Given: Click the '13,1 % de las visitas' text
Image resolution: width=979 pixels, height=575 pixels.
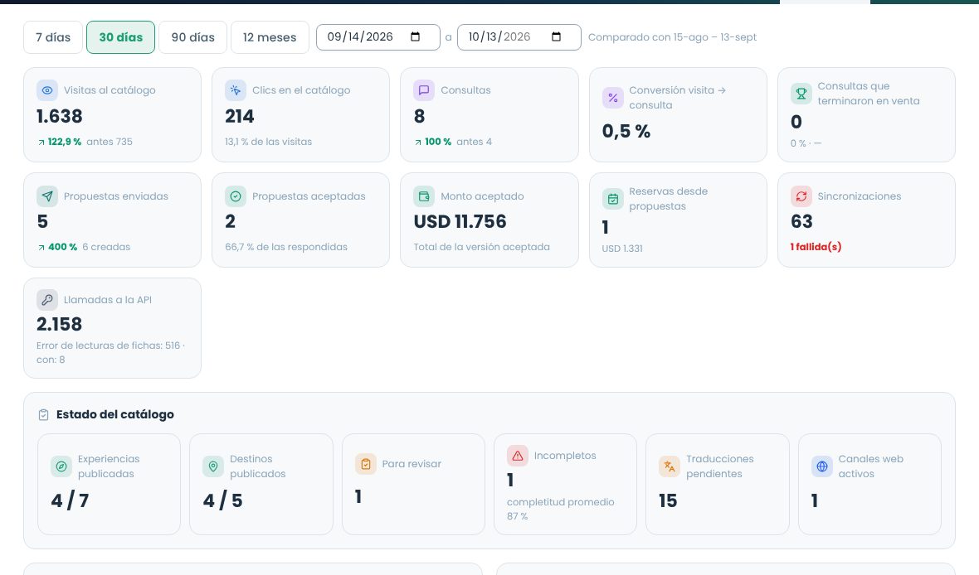Looking at the screenshot, I should pos(269,142).
